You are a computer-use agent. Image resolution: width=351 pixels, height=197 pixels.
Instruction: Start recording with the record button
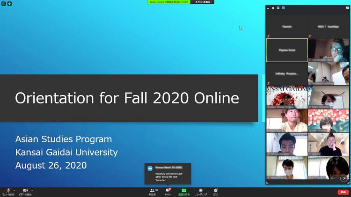[201, 192]
